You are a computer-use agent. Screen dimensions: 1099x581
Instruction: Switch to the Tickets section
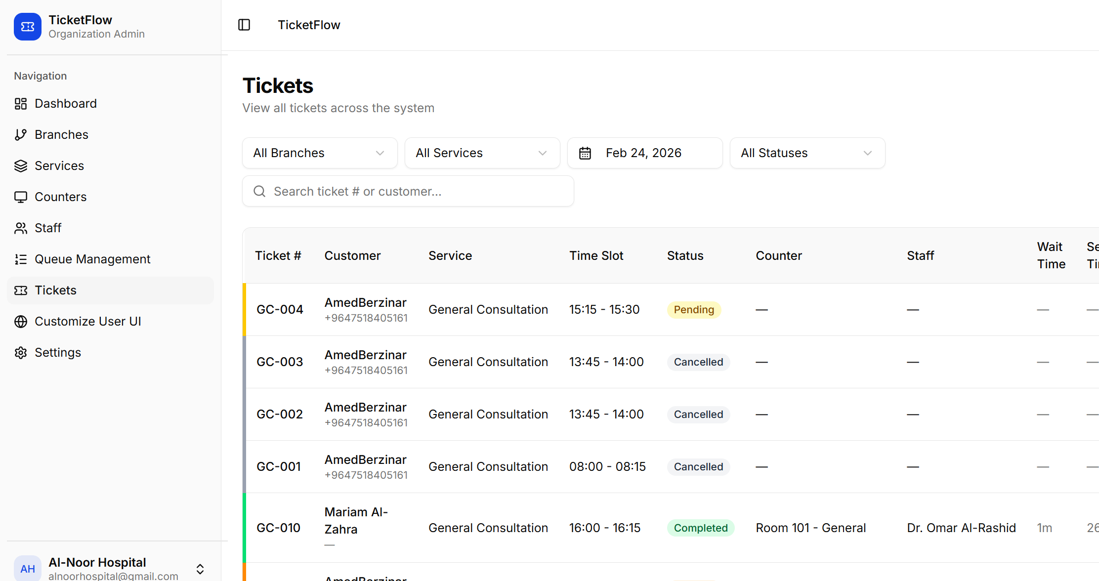pos(55,290)
